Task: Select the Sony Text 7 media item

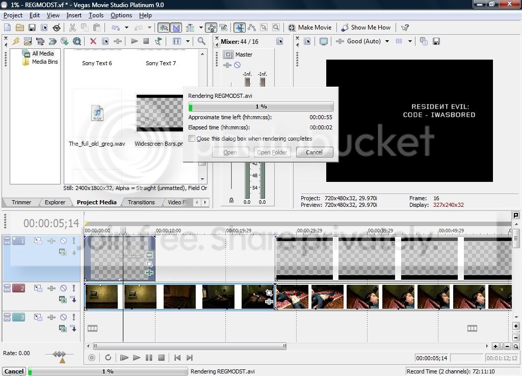Action: tap(161, 63)
